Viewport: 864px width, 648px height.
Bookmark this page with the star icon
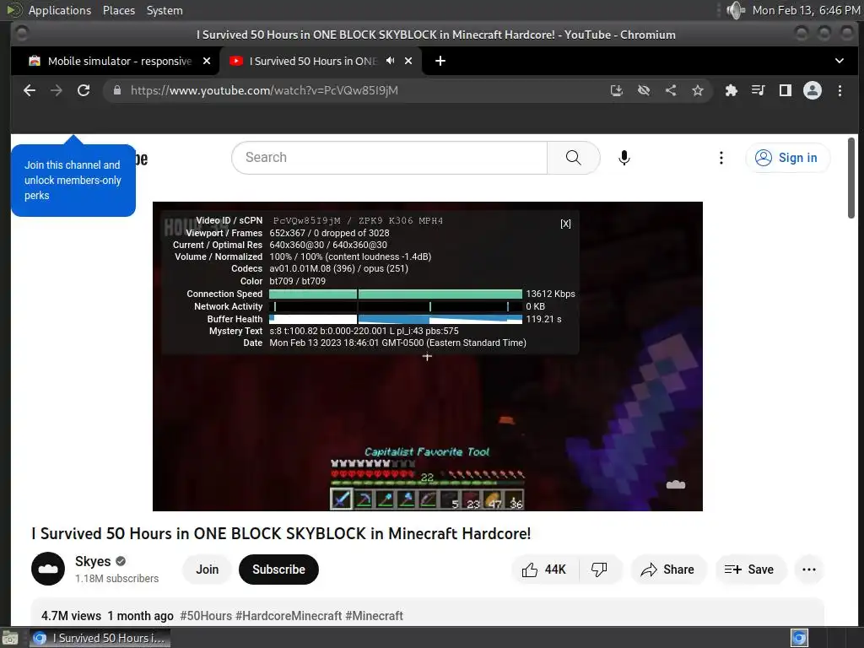point(698,90)
